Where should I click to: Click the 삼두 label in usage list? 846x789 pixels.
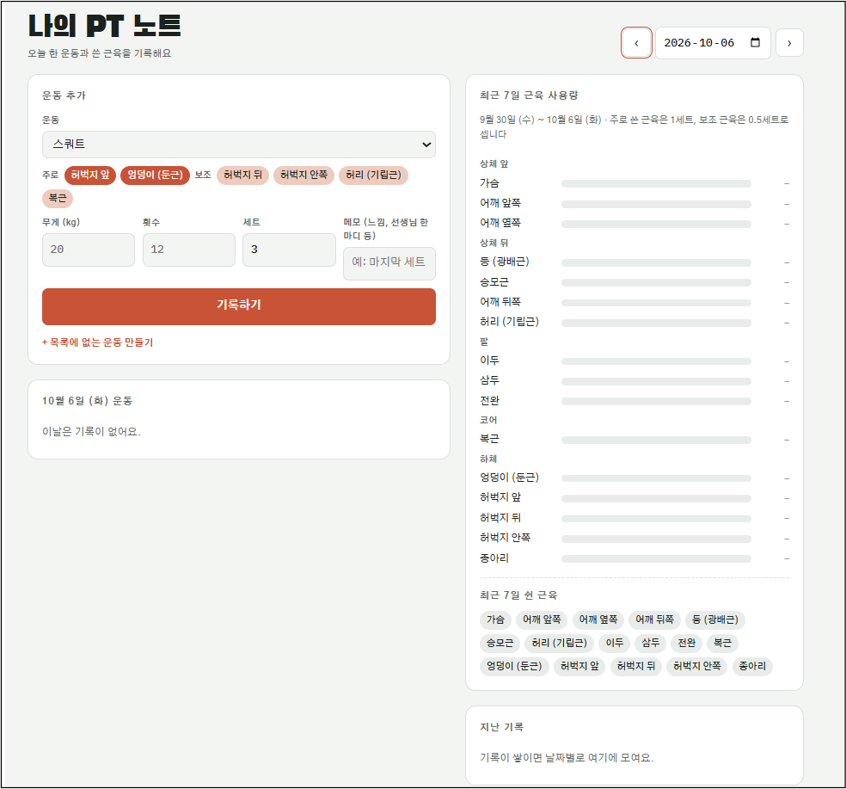489,380
